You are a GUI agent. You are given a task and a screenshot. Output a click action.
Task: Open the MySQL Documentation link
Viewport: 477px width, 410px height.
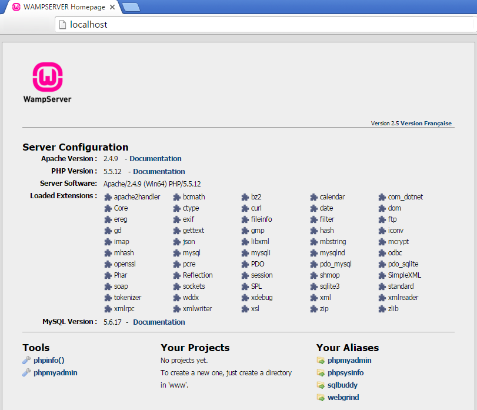click(159, 322)
